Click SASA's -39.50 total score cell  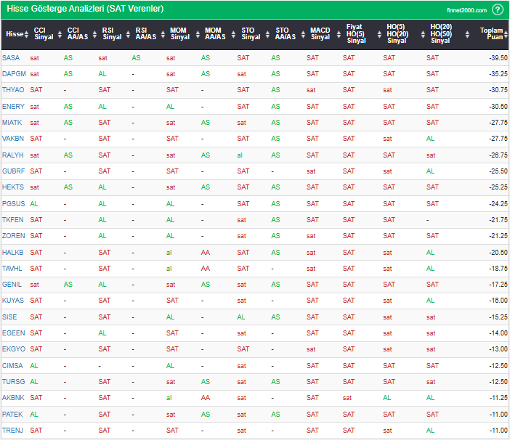(498, 57)
